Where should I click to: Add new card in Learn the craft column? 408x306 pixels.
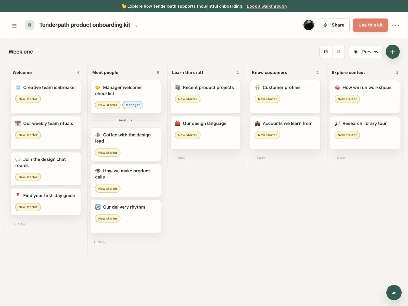tap(179, 158)
